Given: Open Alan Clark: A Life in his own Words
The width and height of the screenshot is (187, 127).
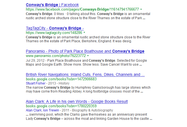Looking at the screenshot, I should coord(77,101).
